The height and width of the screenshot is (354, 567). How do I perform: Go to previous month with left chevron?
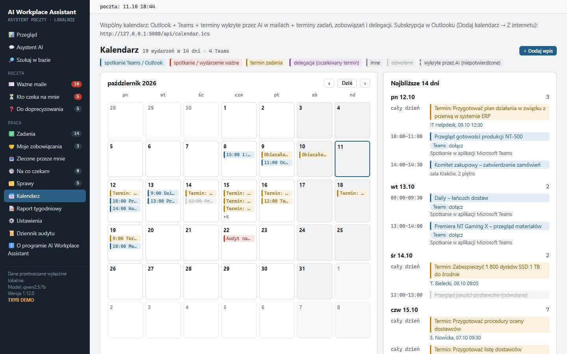(x=329, y=83)
